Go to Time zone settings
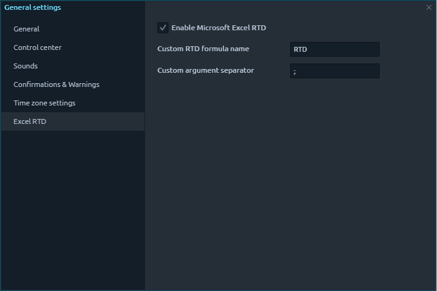Viewport: 437px width, 291px height. coord(44,103)
